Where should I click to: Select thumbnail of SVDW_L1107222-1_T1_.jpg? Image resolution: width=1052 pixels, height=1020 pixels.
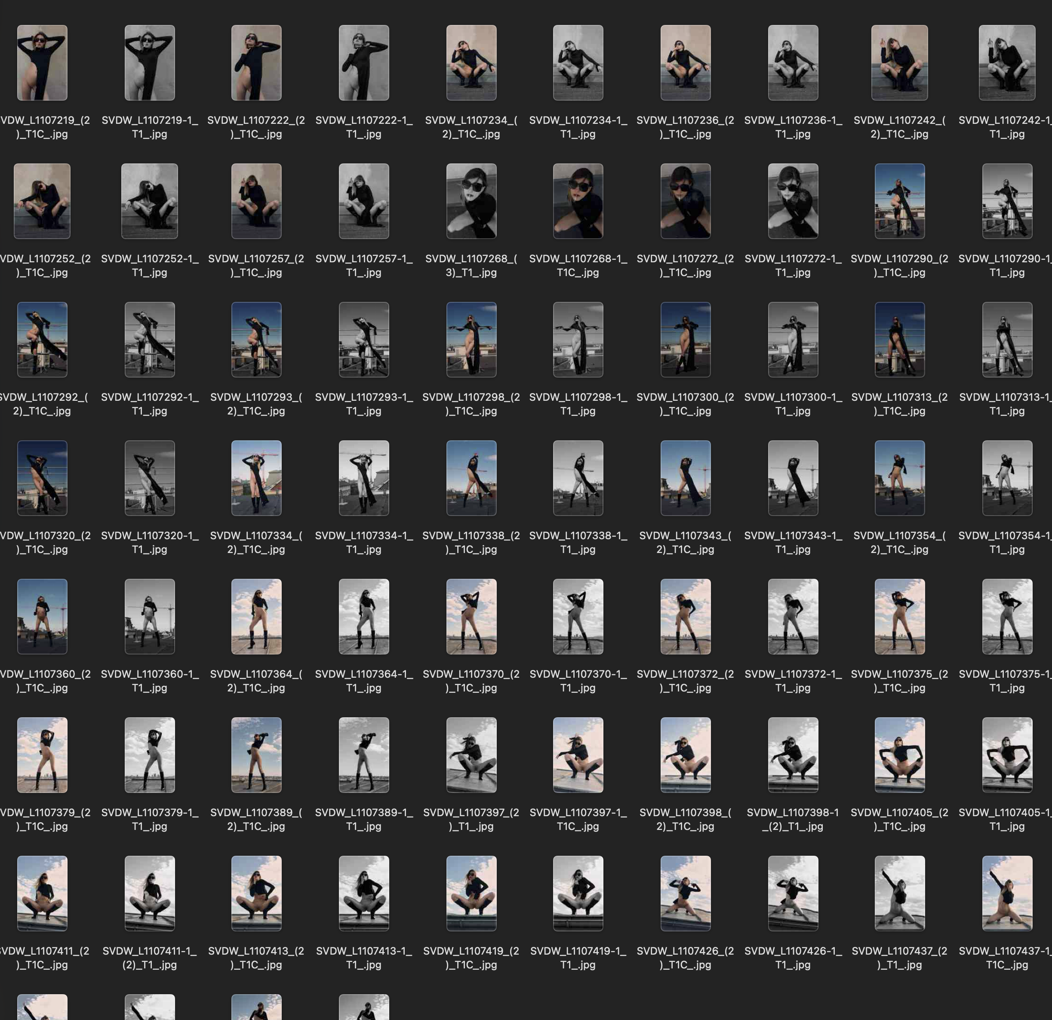[x=364, y=63]
